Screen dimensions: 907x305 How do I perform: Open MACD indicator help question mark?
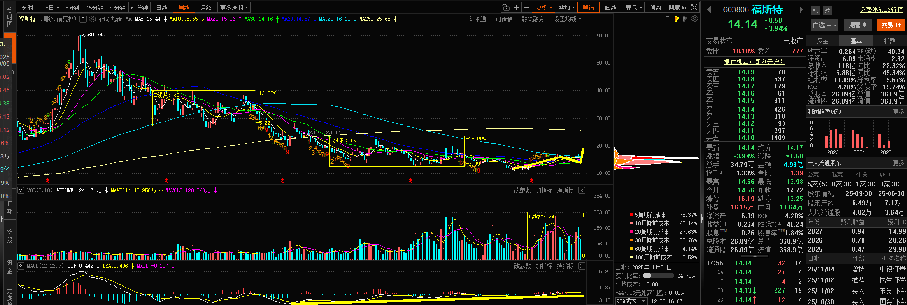point(21,266)
